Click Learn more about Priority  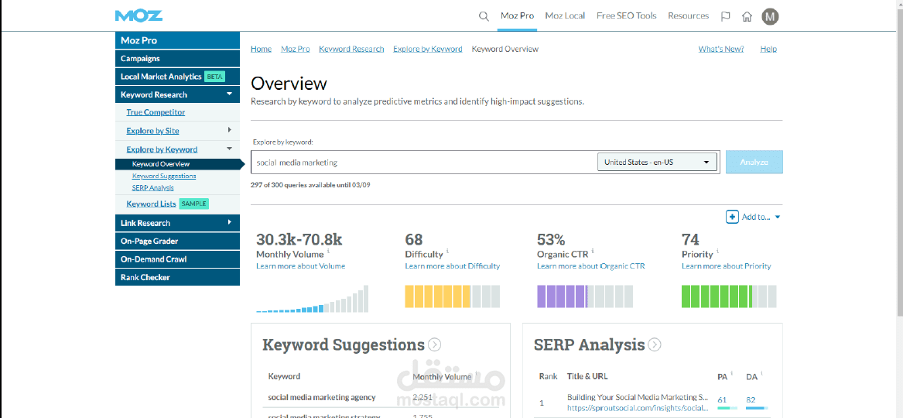tap(727, 266)
